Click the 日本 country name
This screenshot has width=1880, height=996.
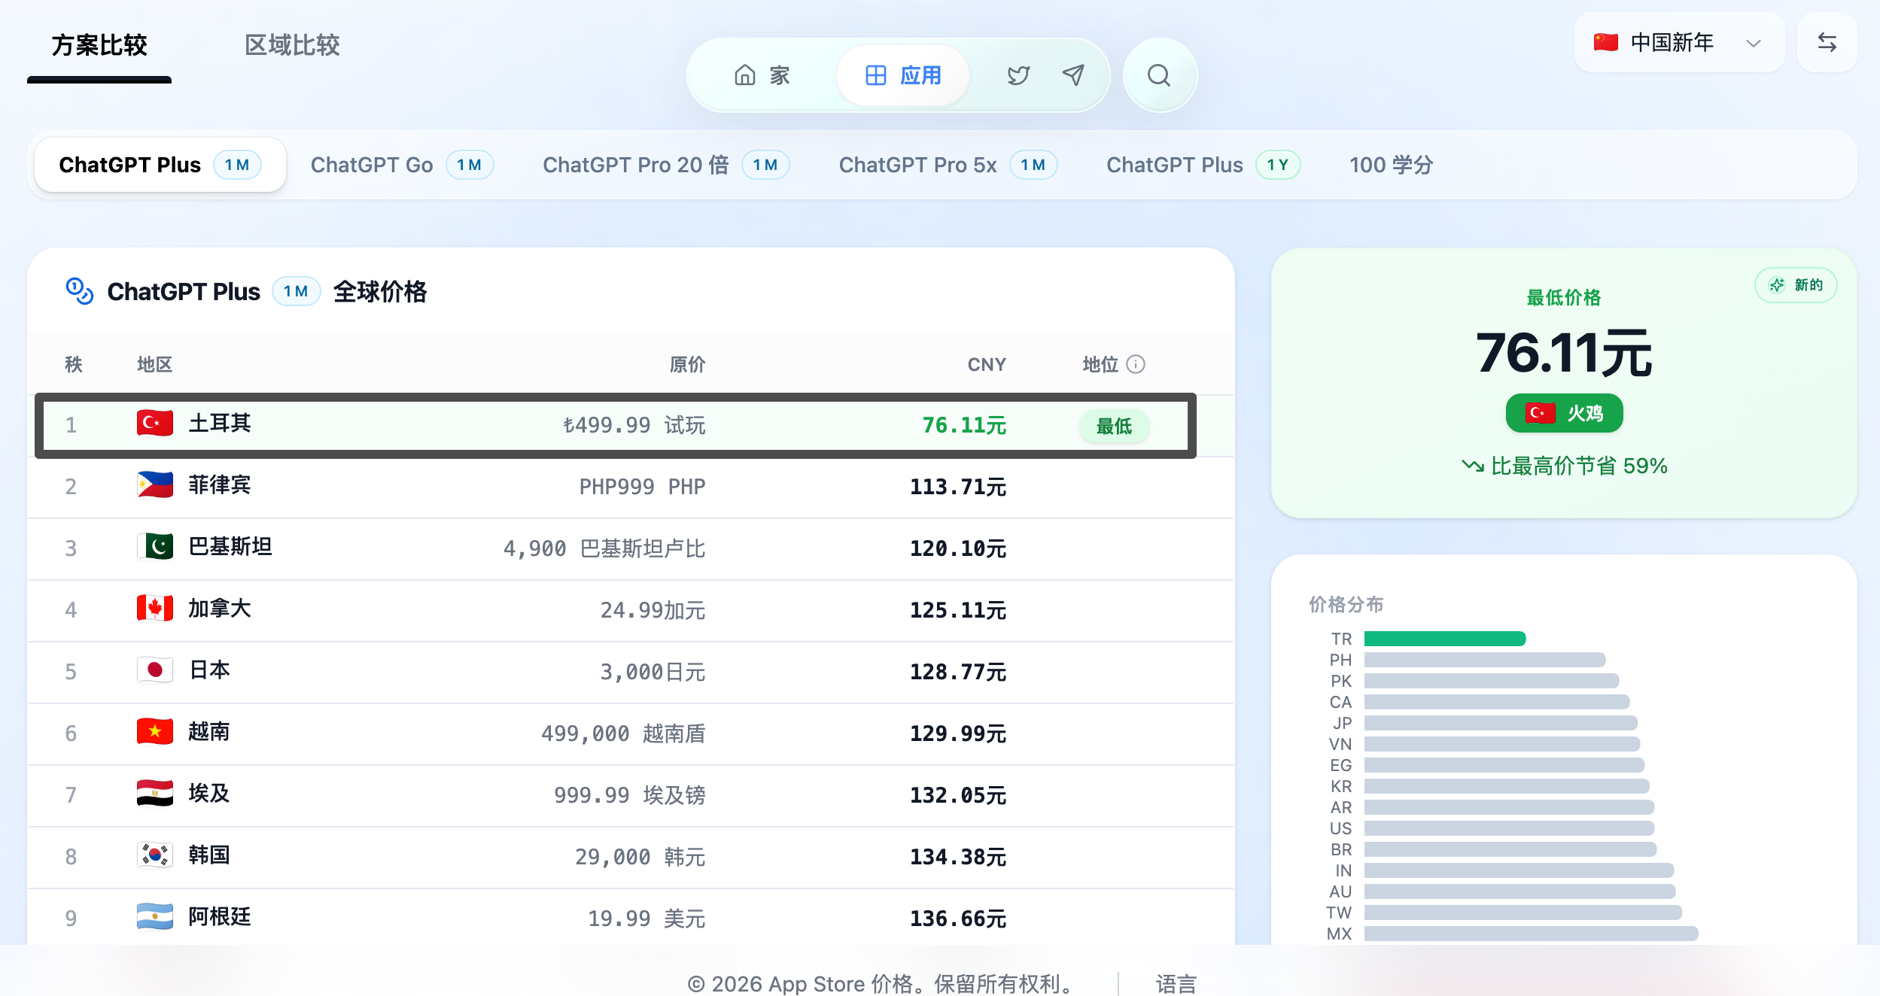[x=209, y=670]
